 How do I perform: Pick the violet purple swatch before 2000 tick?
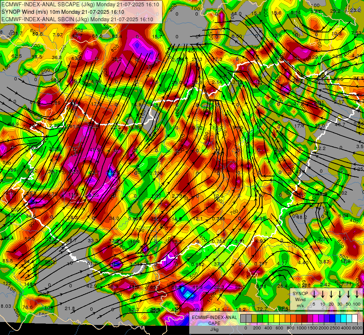pos(321,318)
